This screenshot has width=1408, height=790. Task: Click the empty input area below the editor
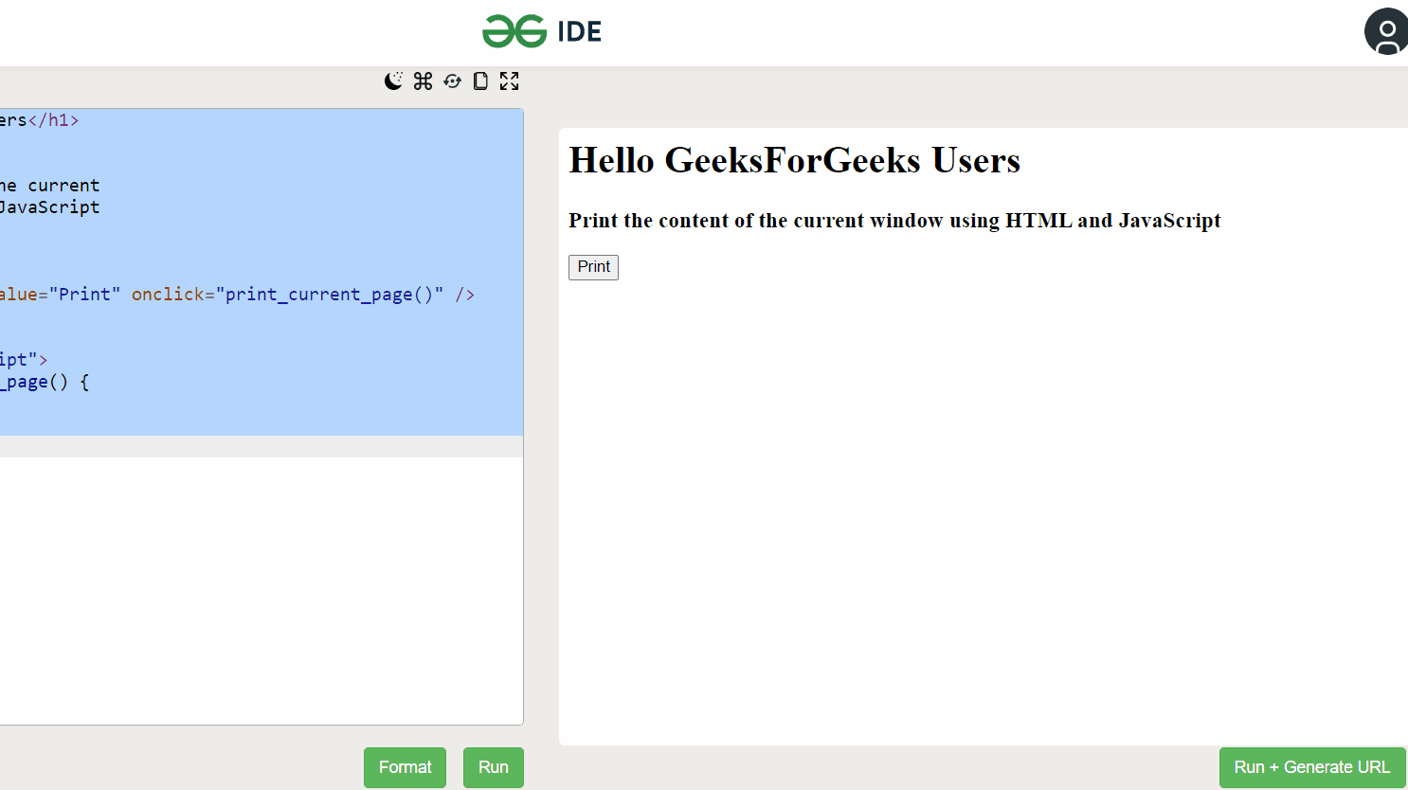point(262,591)
